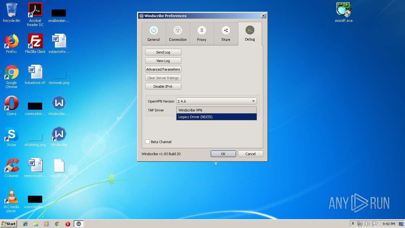The image size is (405, 228).
Task: Open smallzealan... desktop file
Action: tap(59, 15)
